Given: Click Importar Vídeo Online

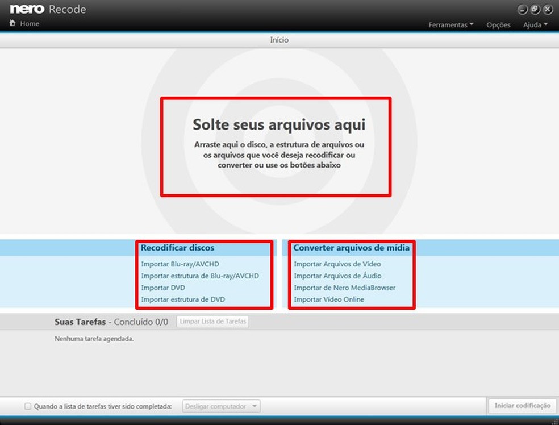Looking at the screenshot, I should coord(329,299).
